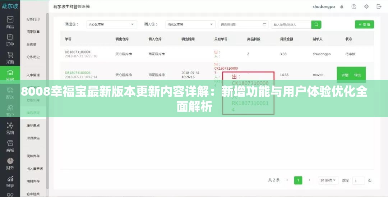This screenshot has height=197, width=388.
Task: Open 分拣历史 in the submenu
Action: [x=33, y=57]
